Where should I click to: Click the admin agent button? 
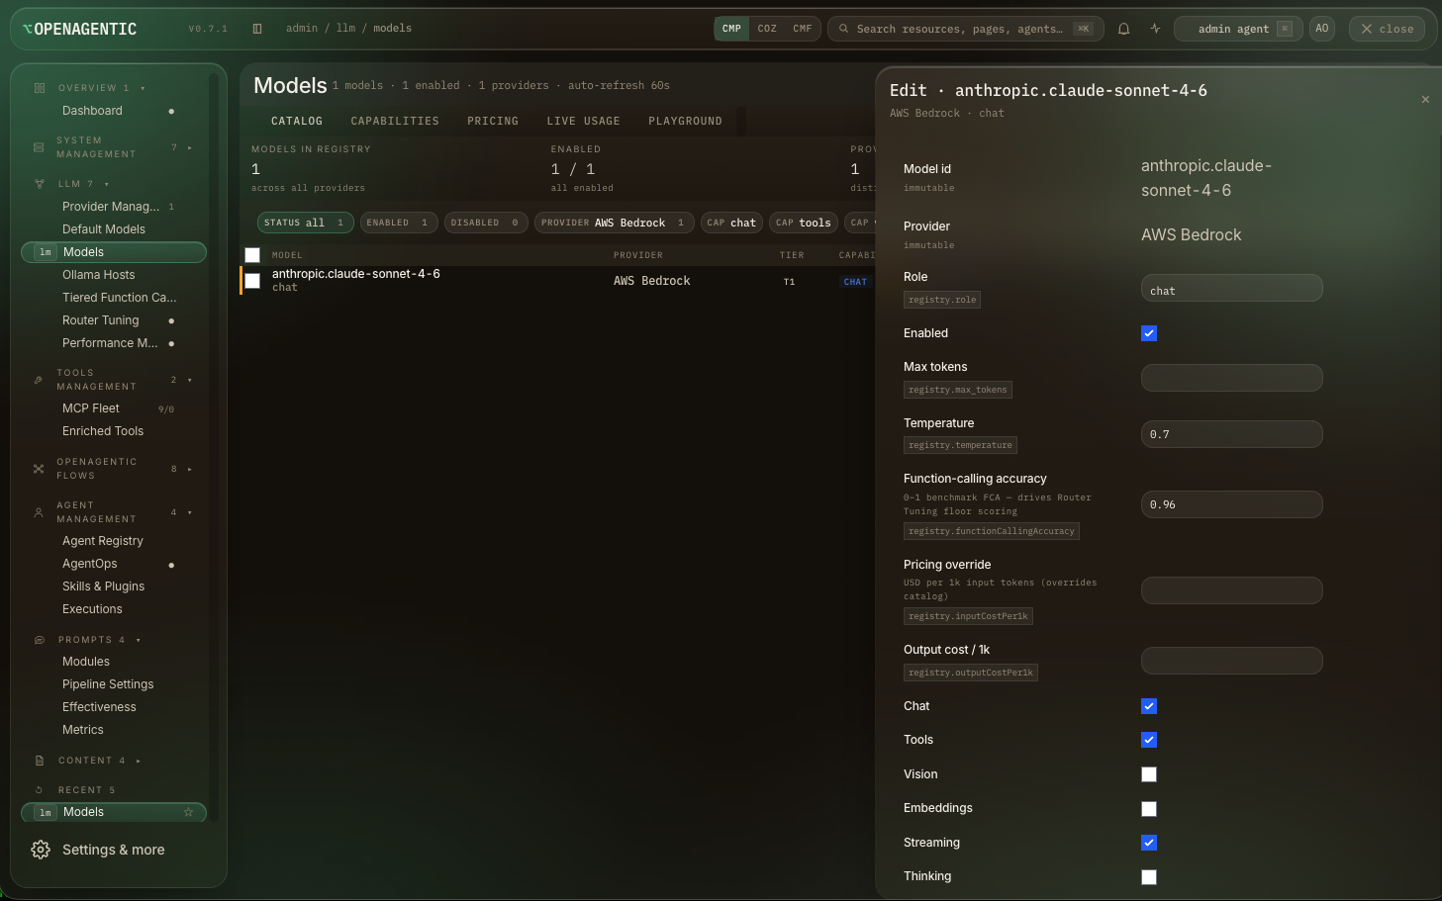[x=1238, y=29]
